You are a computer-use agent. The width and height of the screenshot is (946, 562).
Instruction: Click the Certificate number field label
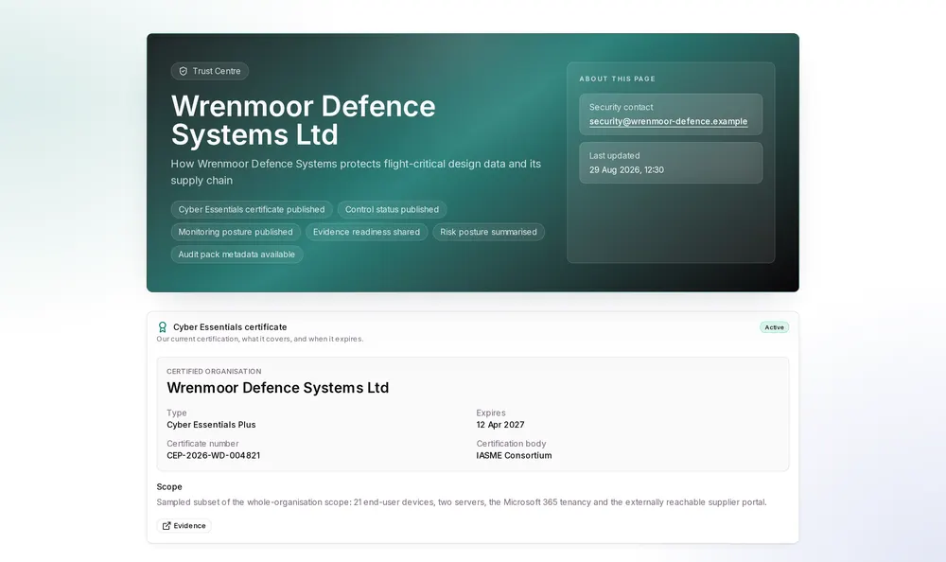(202, 444)
